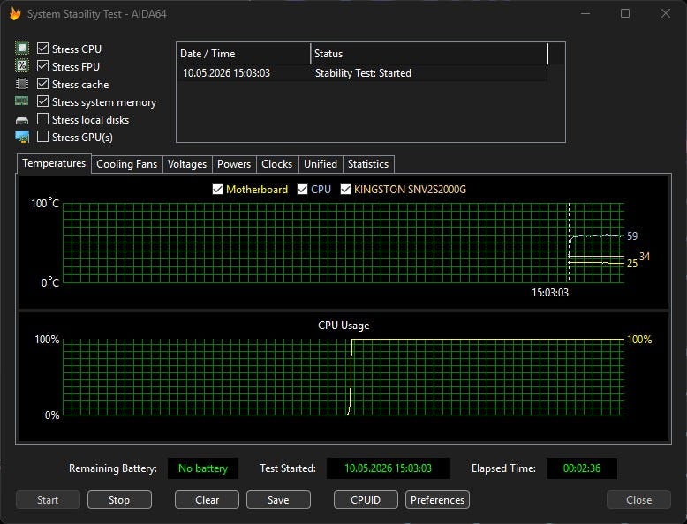Select the Temperatures tab

pos(54,163)
